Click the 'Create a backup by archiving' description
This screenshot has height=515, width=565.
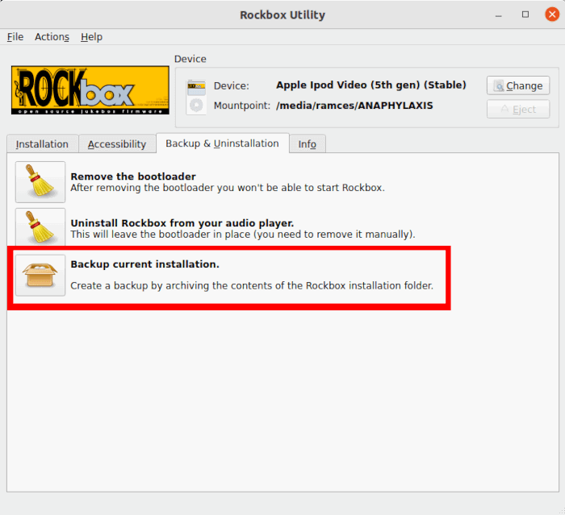coord(252,285)
